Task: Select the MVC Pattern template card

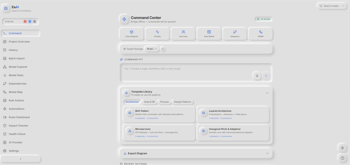Action: [159, 114]
